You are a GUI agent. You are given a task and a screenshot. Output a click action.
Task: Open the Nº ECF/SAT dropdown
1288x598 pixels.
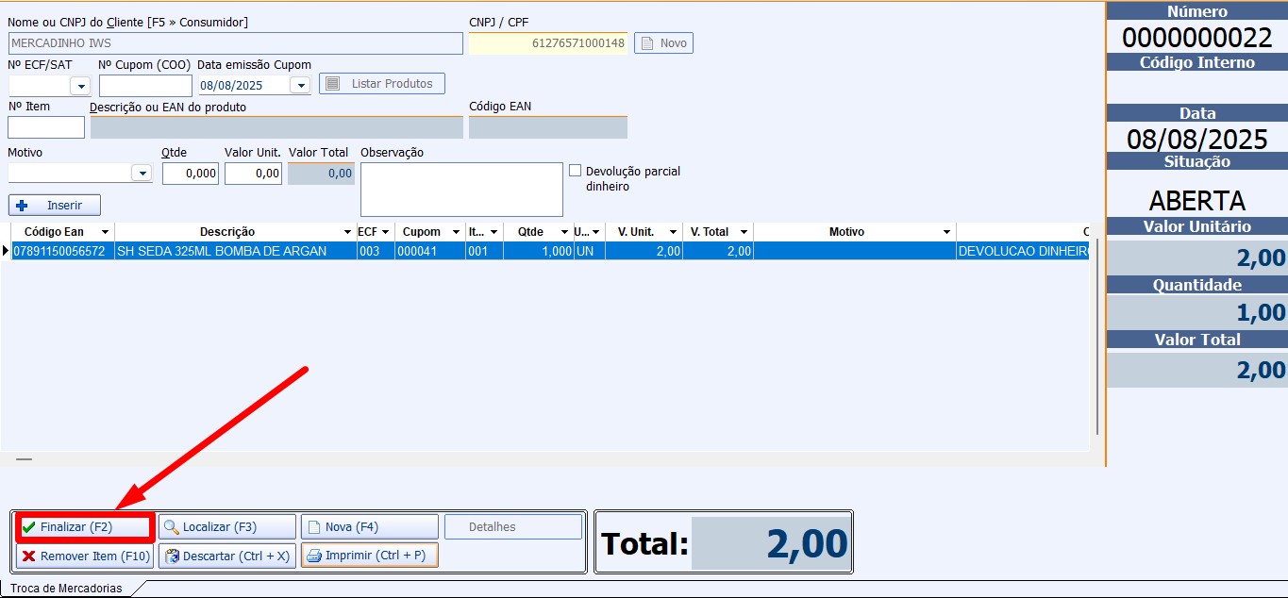click(x=80, y=86)
